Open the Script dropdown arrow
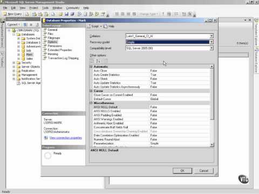This screenshot has height=194, width=259. (101, 26)
